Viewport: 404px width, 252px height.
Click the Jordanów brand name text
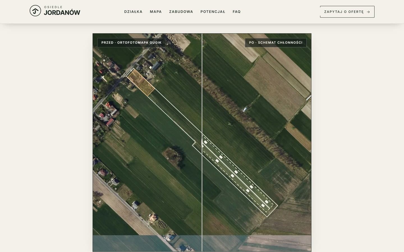pos(62,13)
